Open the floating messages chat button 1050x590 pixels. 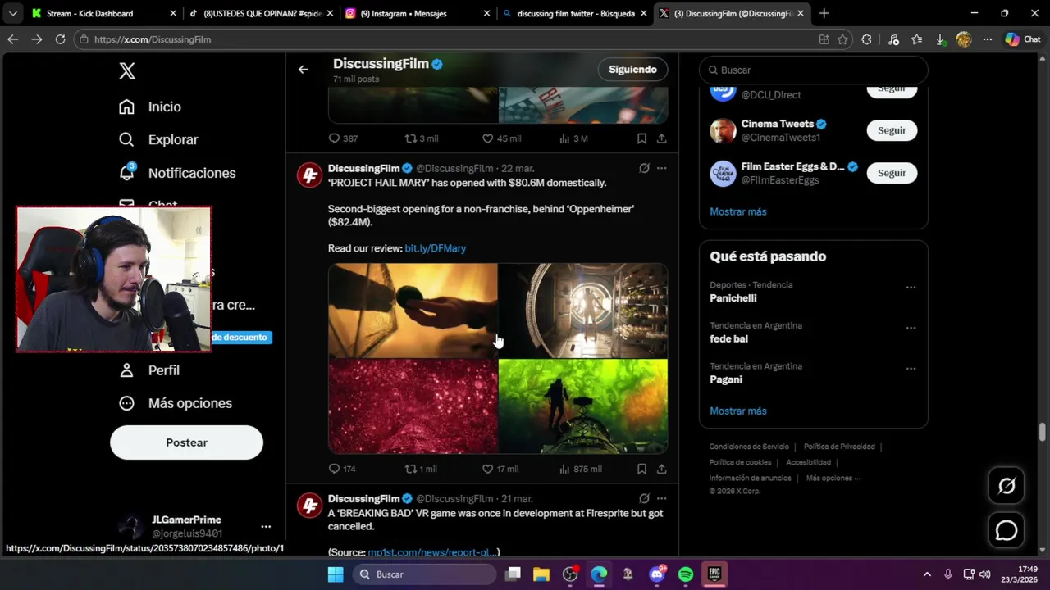point(1007,531)
